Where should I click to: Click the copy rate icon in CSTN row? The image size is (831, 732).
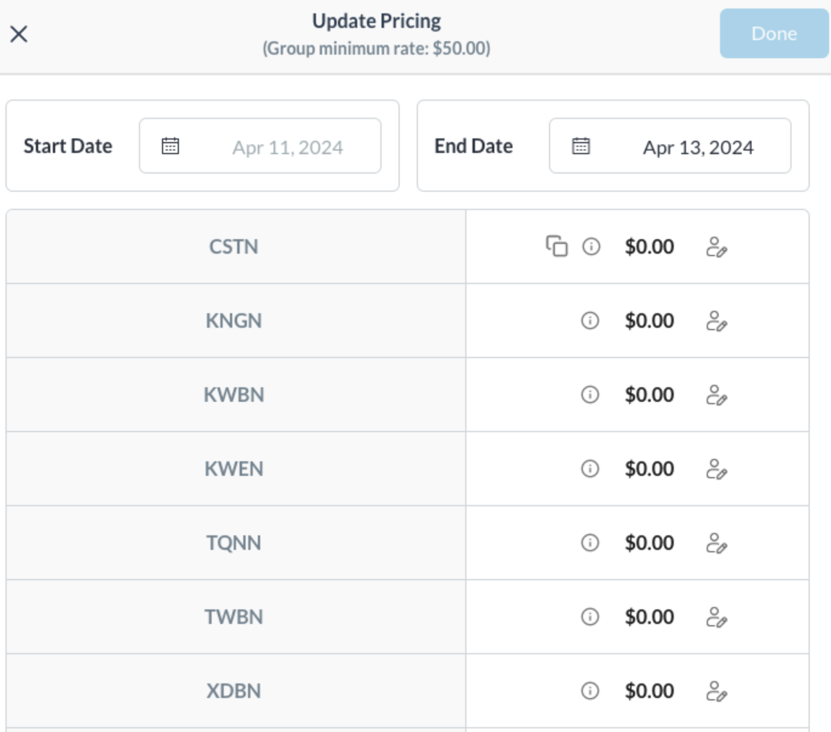tap(556, 246)
